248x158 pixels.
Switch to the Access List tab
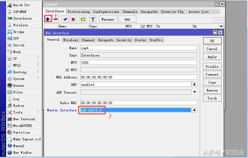(199, 12)
